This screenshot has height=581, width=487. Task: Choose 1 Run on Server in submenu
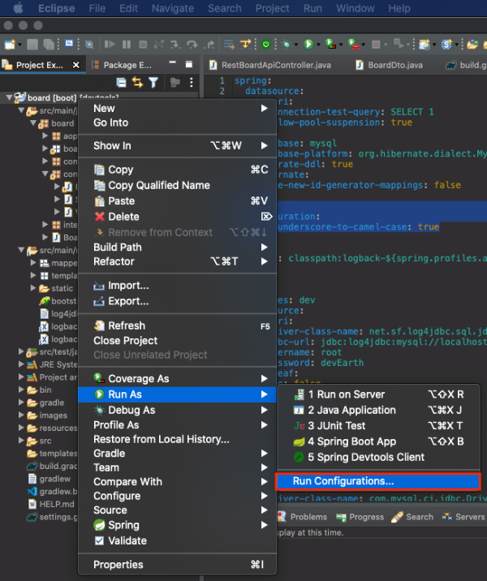378,394
